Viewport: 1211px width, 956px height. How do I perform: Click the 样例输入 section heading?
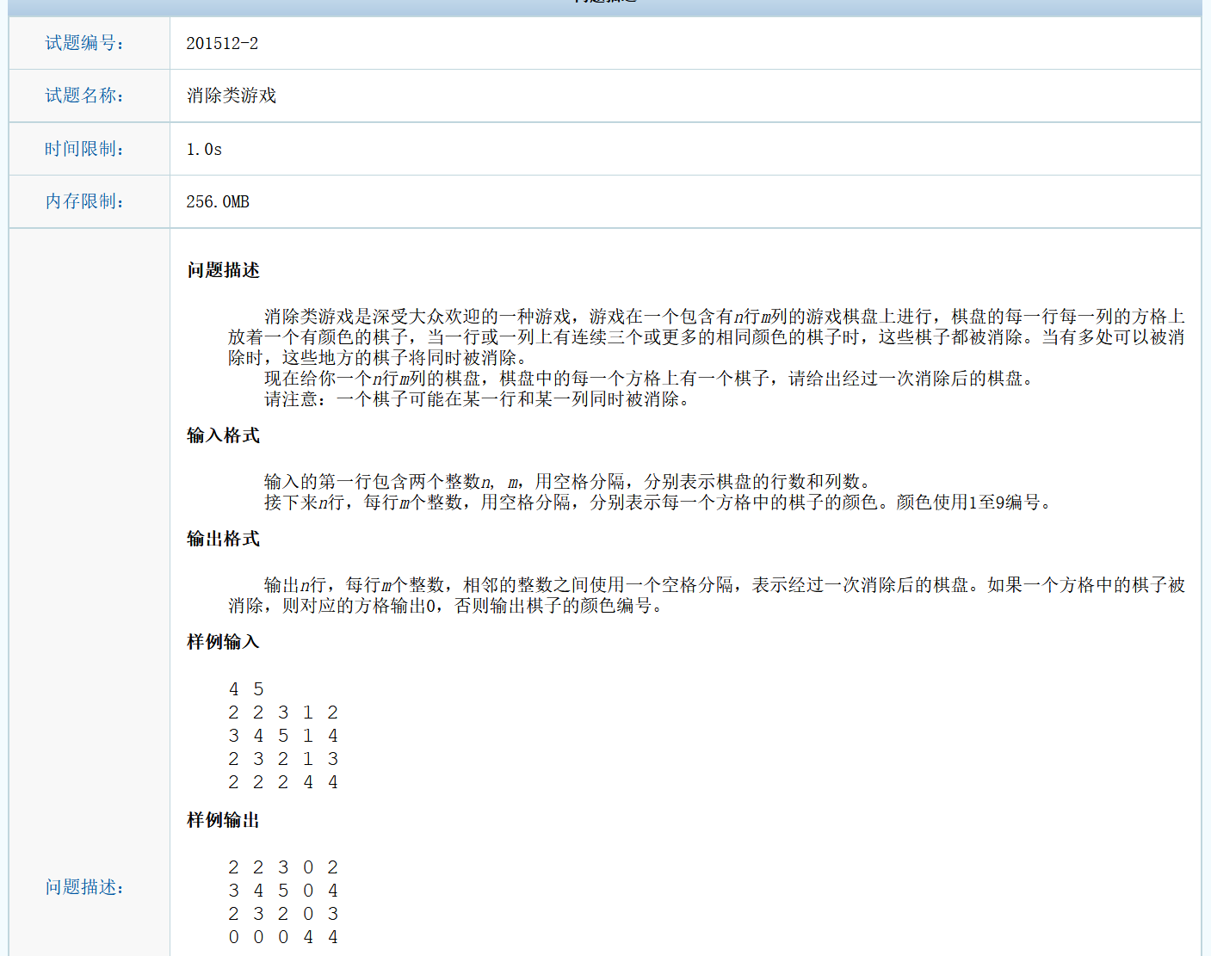point(223,642)
